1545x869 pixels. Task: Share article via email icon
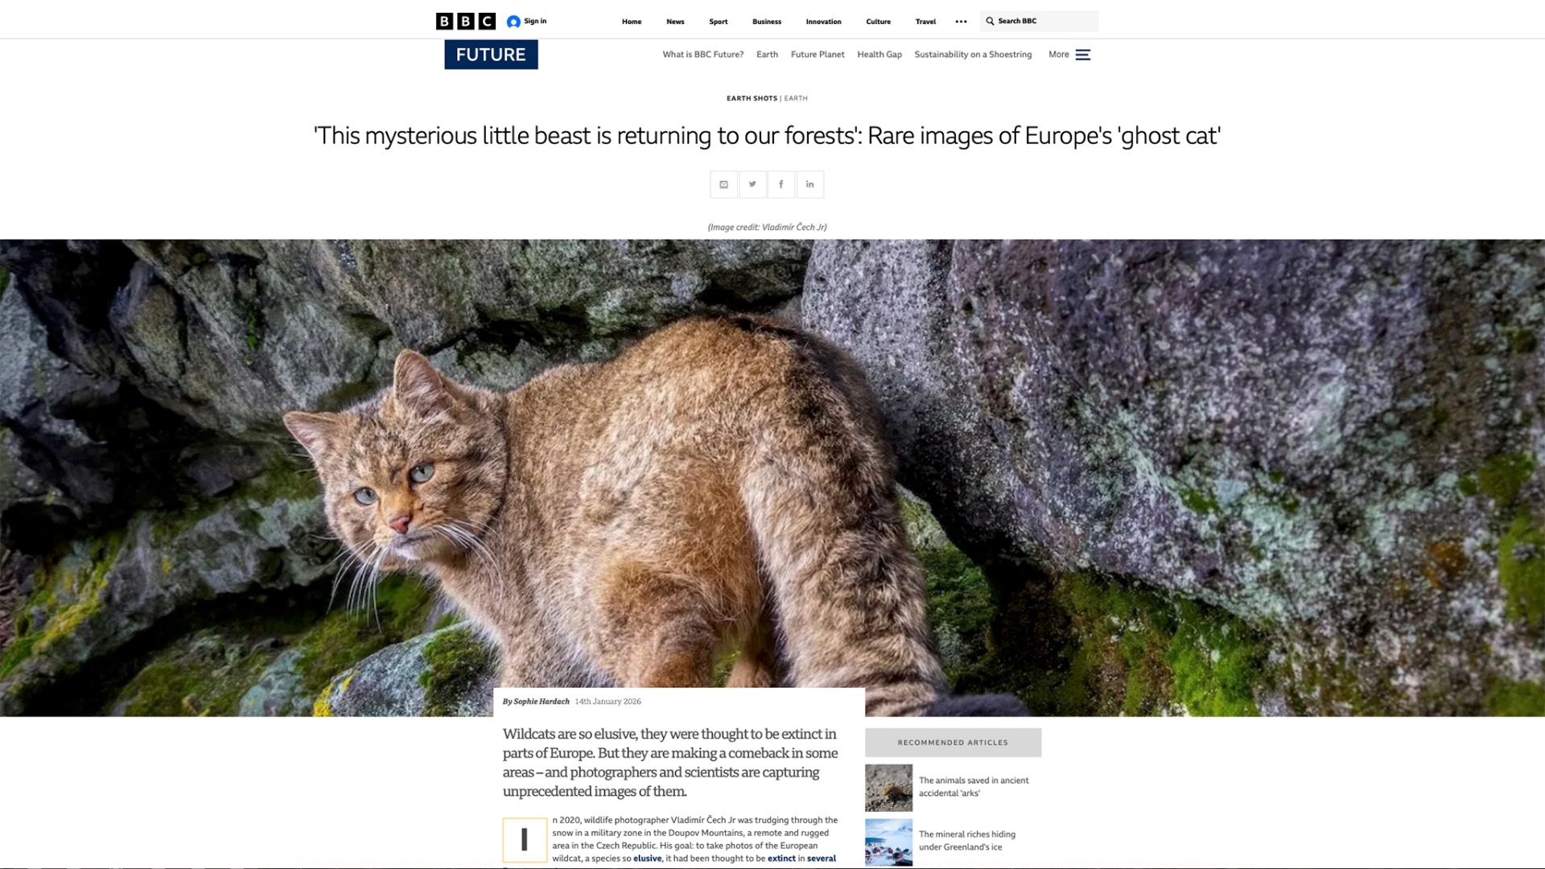coord(723,184)
